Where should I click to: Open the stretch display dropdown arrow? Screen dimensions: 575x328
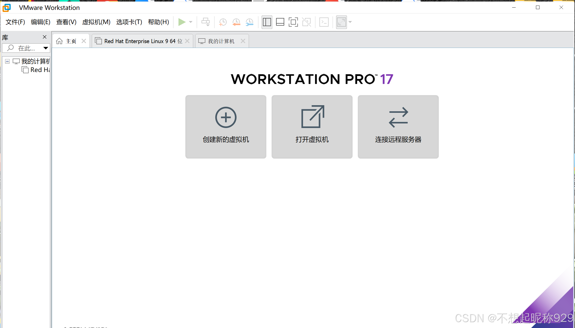coord(350,22)
